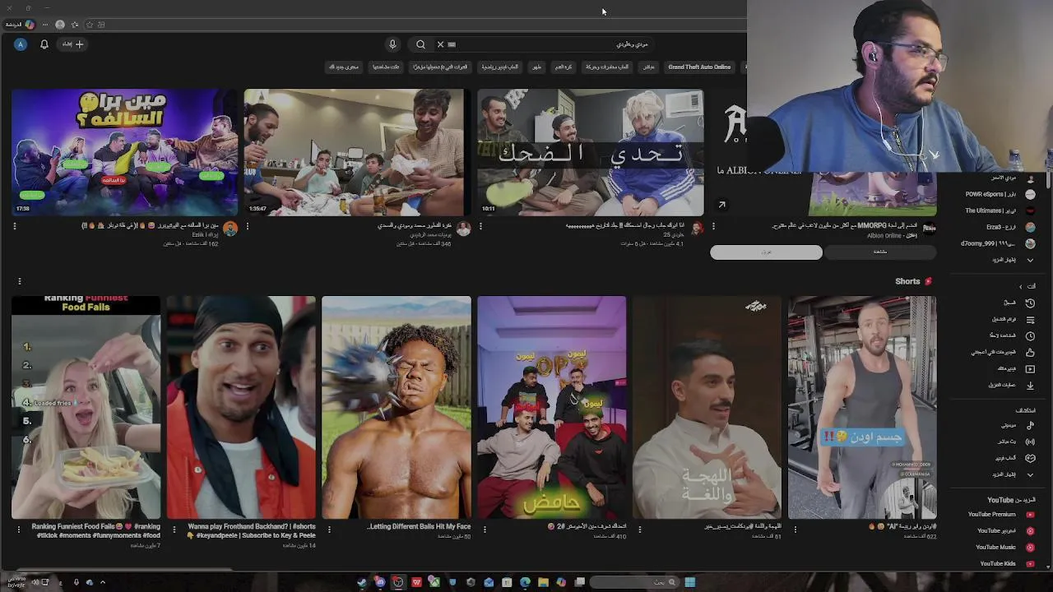Open The Ultimates subscription channel
The width and height of the screenshot is (1053, 592).
pos(999,210)
